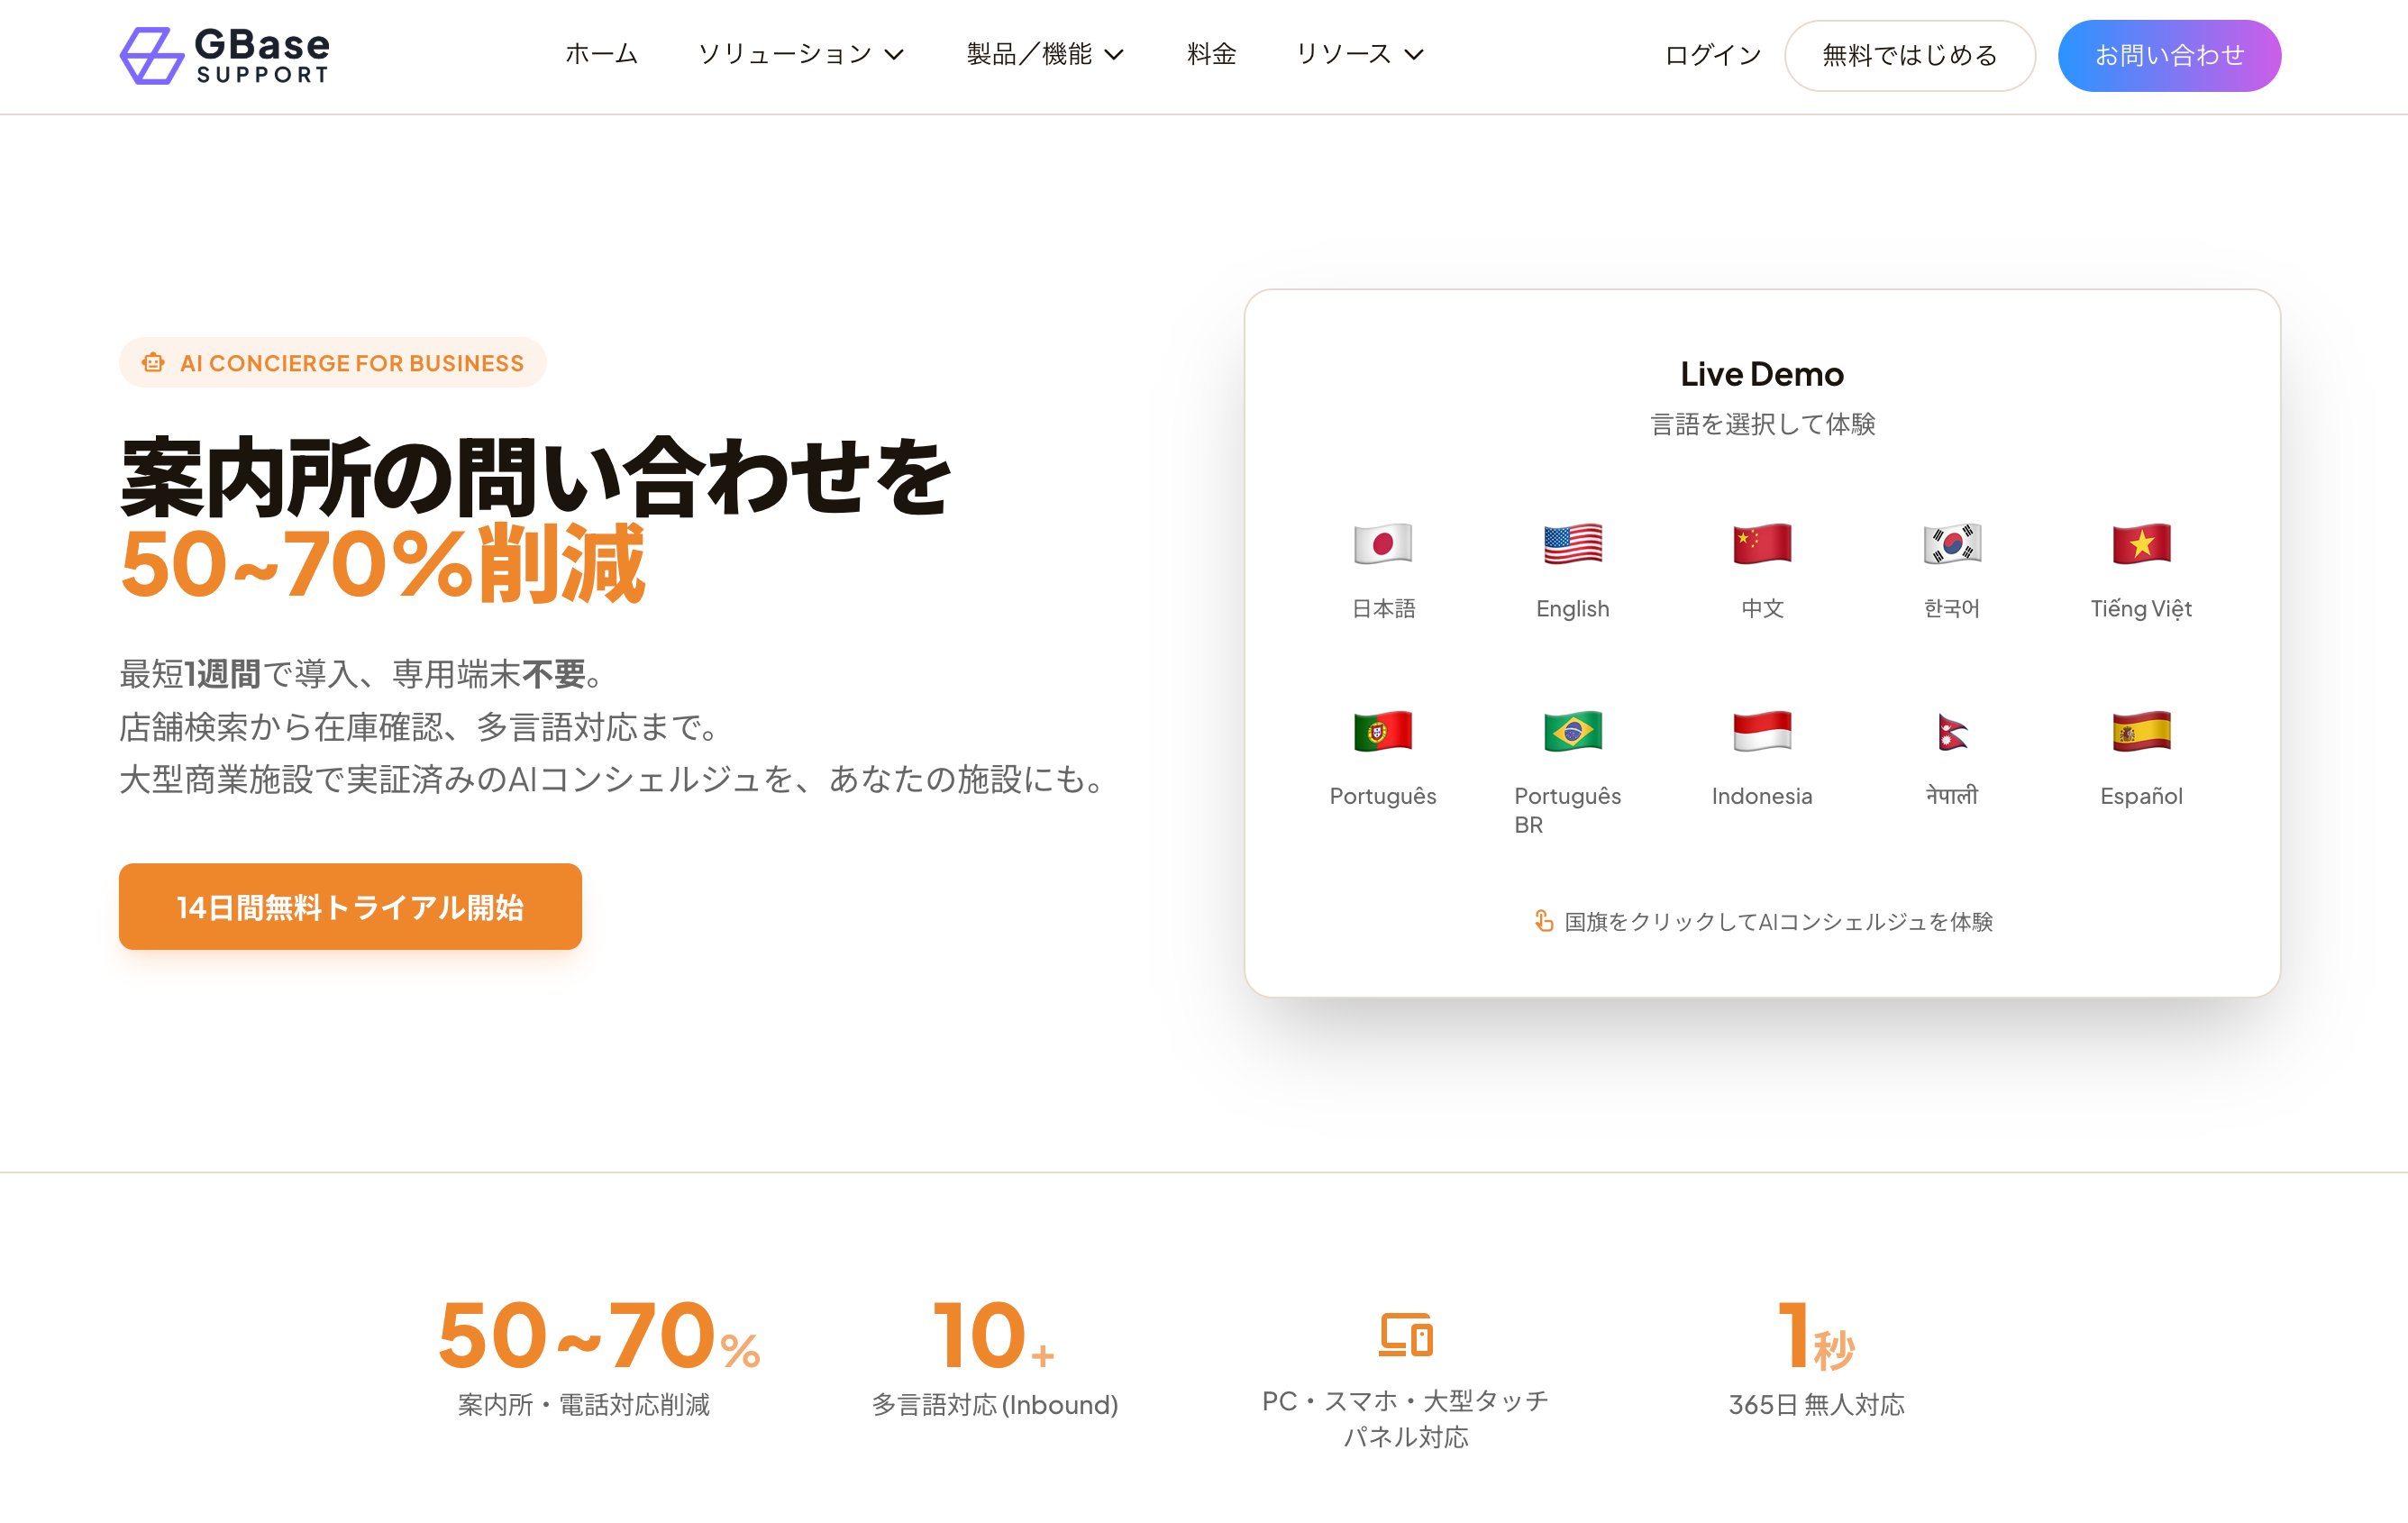Viewport: 2408px width, 1523px height.
Task: Click the Japan flag for 日本語 demo
Action: coord(1382,545)
